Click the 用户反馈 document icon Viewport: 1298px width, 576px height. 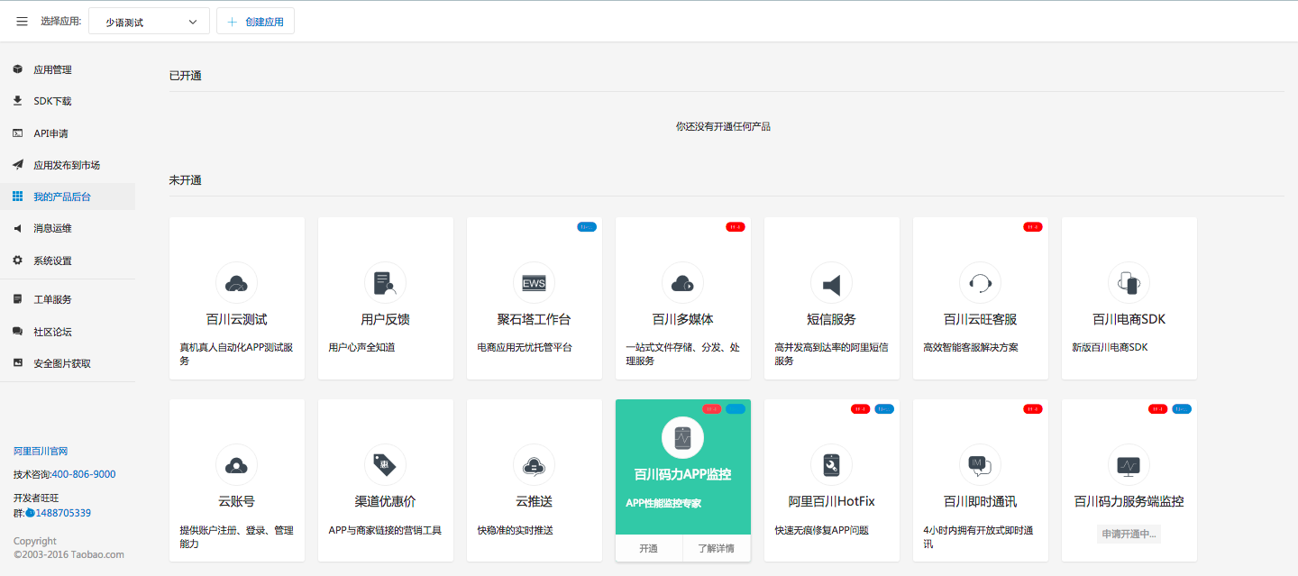coord(385,283)
